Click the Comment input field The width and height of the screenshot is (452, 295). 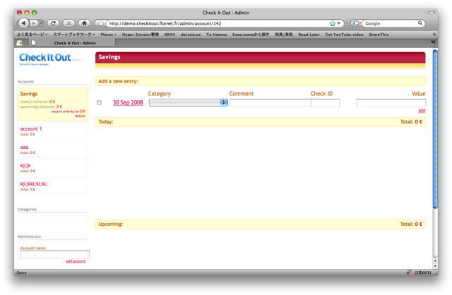pos(270,103)
